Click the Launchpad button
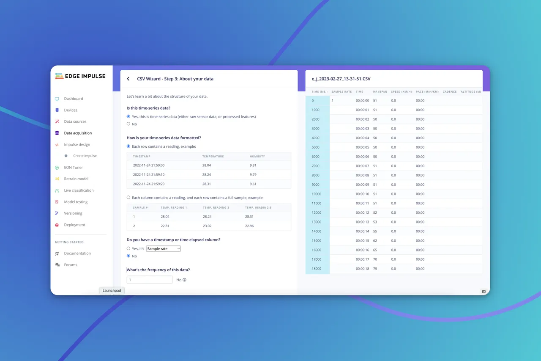The width and height of the screenshot is (541, 361). (x=112, y=290)
